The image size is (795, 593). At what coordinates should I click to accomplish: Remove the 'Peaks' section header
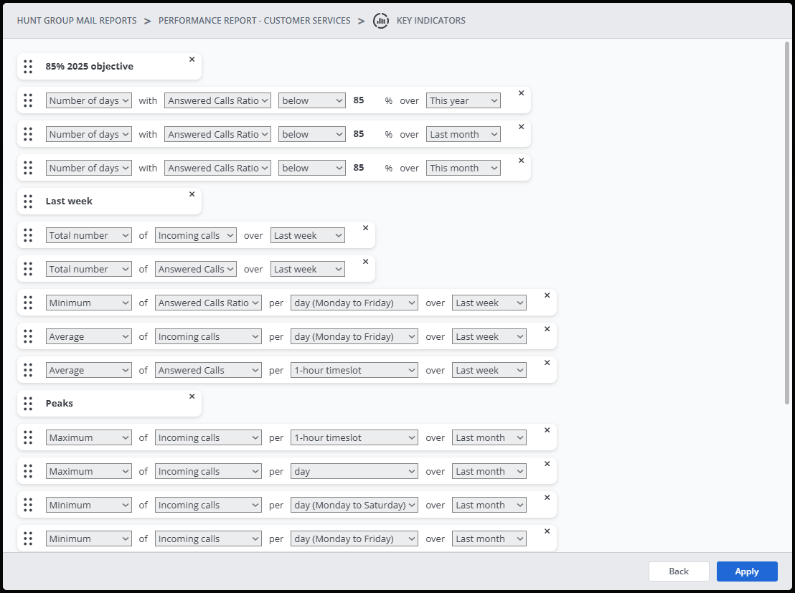pyautogui.click(x=192, y=397)
